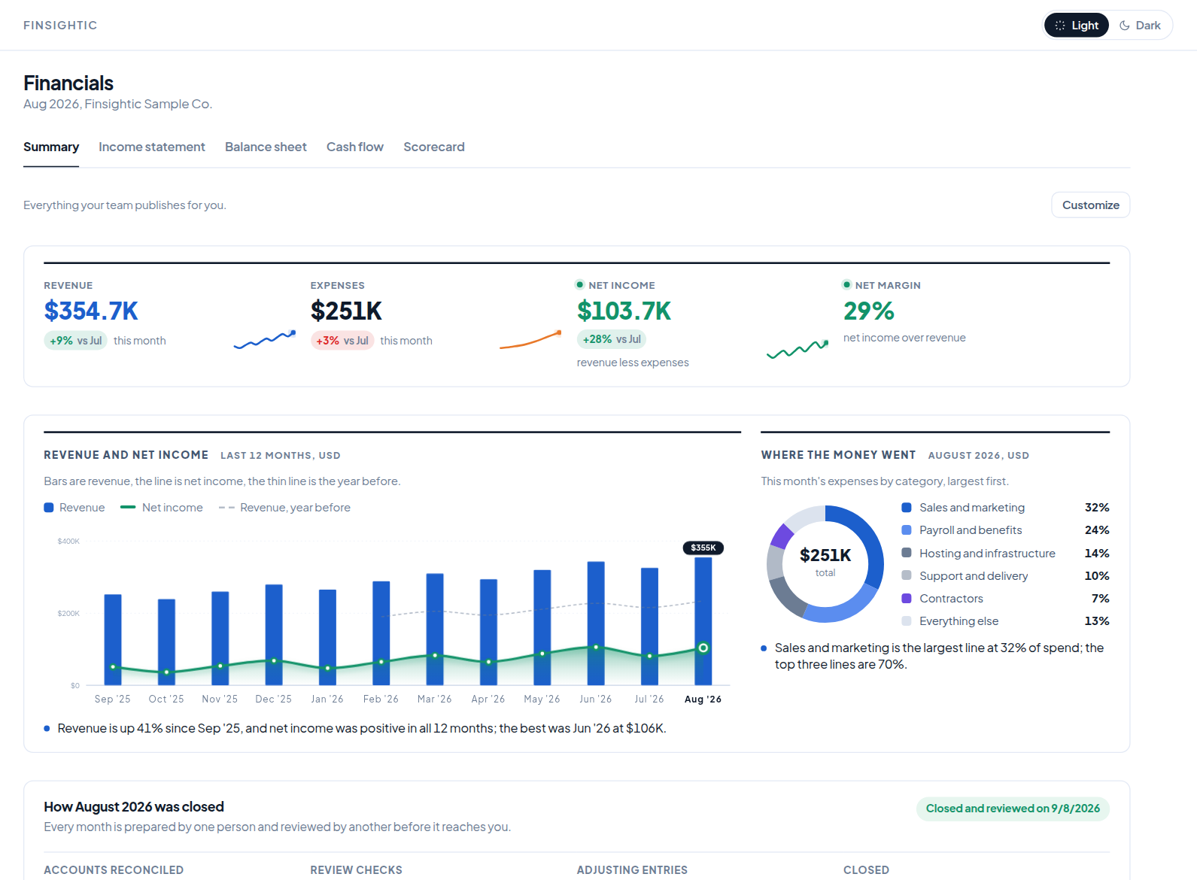Switch to Dark theme
Viewport: 1197px width, 880px height.
click(x=1140, y=26)
